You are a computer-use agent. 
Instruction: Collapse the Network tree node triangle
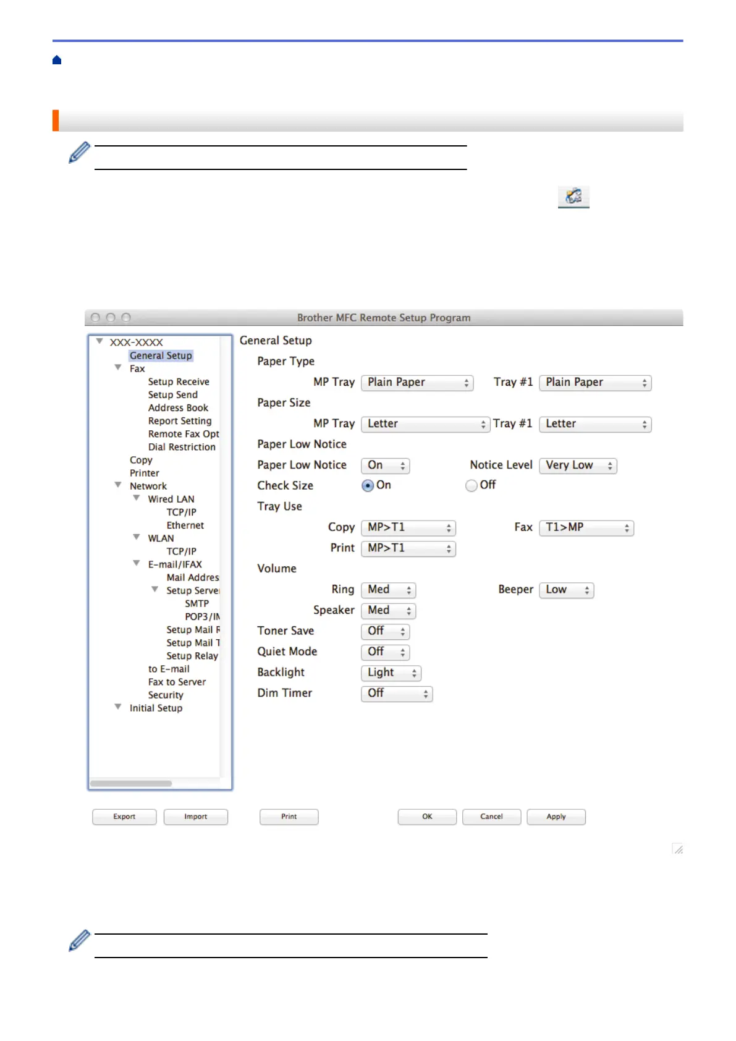pos(117,485)
